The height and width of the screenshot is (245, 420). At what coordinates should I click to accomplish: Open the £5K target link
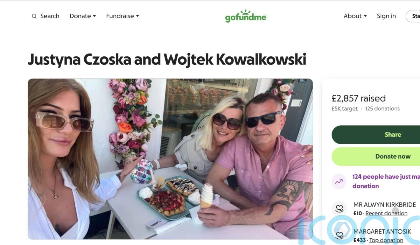pyautogui.click(x=345, y=108)
